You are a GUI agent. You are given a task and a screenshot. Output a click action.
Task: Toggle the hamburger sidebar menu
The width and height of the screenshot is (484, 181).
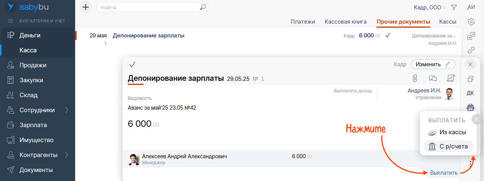11,21
